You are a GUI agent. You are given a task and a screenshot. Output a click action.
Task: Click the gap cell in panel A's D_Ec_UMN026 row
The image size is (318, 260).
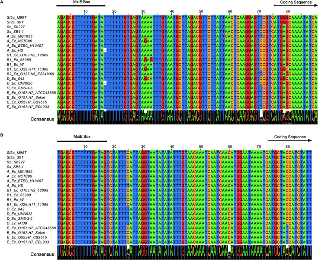click(105, 83)
